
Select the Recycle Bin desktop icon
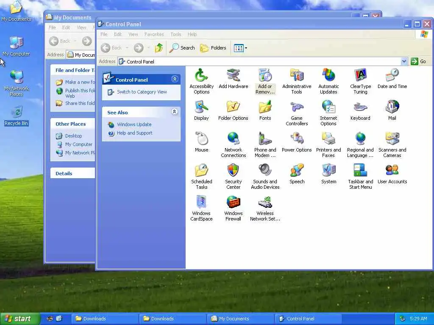17,116
